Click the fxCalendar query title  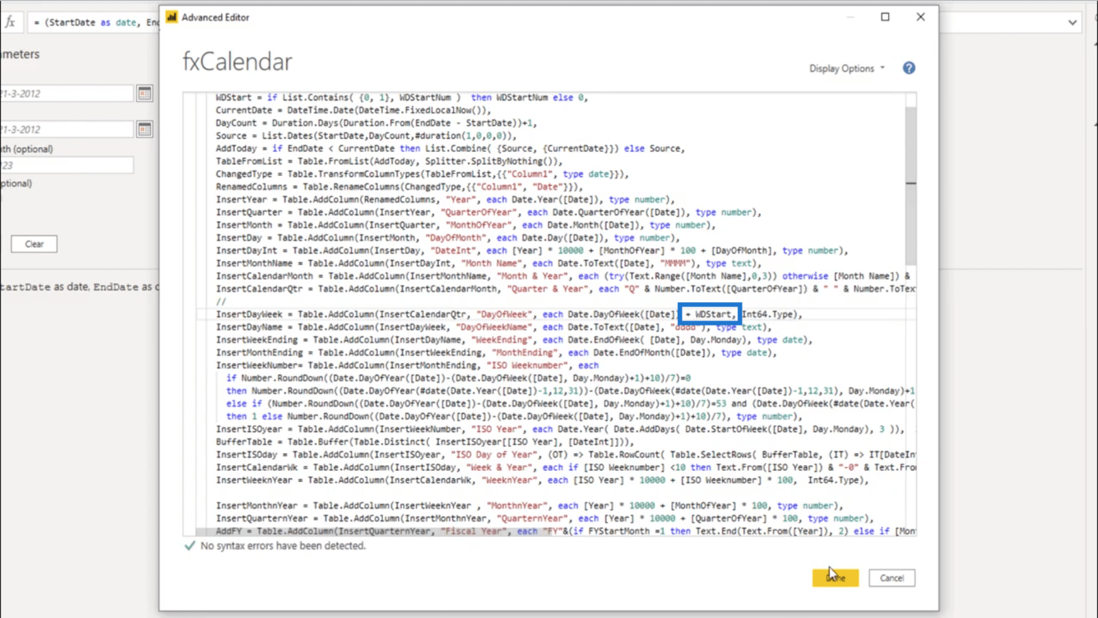pos(237,61)
